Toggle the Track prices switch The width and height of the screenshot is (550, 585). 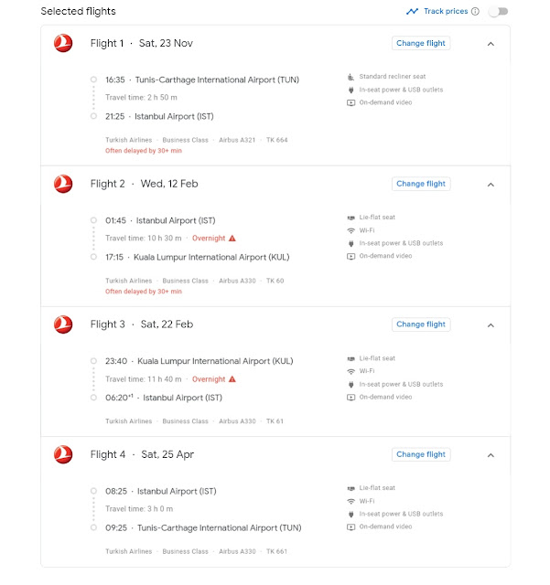pyautogui.click(x=498, y=12)
